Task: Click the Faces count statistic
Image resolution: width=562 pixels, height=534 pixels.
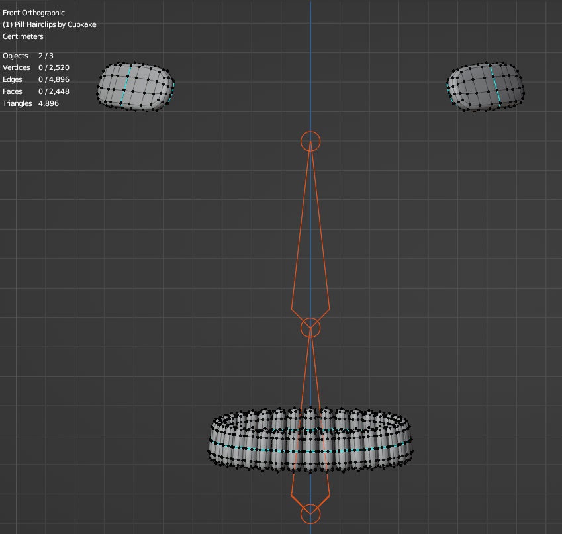Action: pyautogui.click(x=36, y=91)
